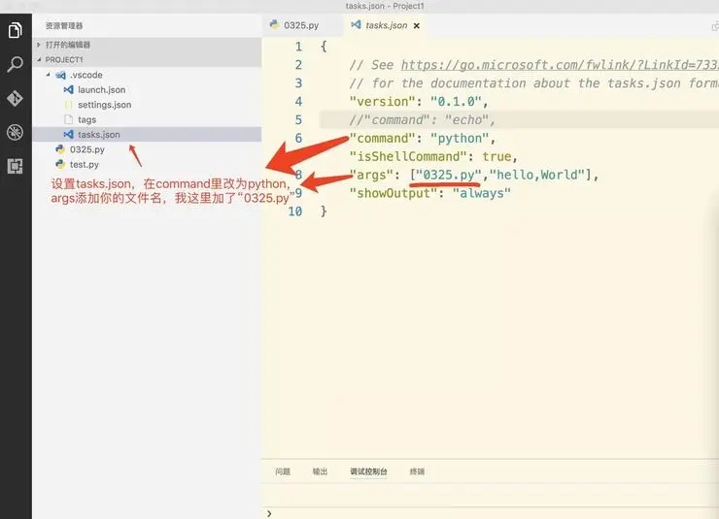Click the "hello,World" argument on line 8

tap(537, 175)
